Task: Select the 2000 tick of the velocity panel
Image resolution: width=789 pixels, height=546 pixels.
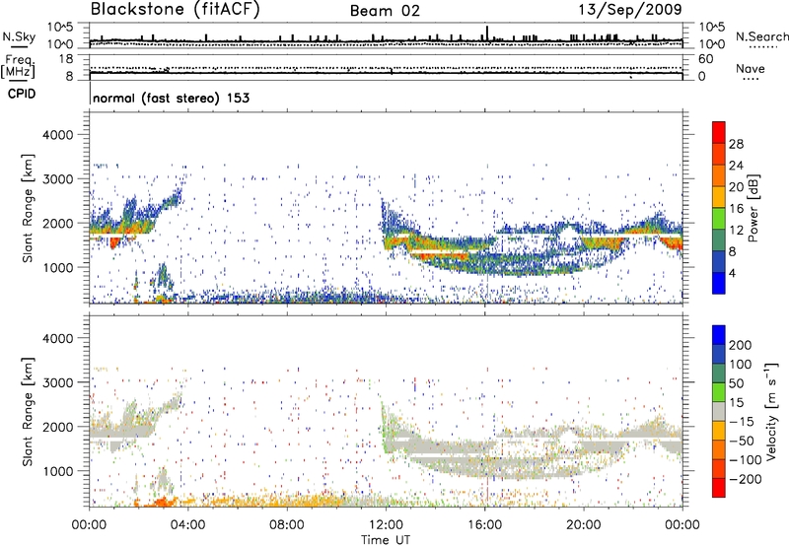Action: pos(57,427)
